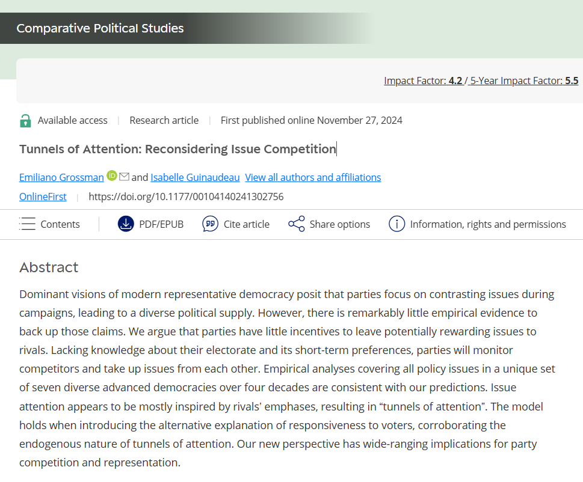The width and height of the screenshot is (583, 482).
Task: Follow the OnlineFirst link
Action: tap(43, 197)
